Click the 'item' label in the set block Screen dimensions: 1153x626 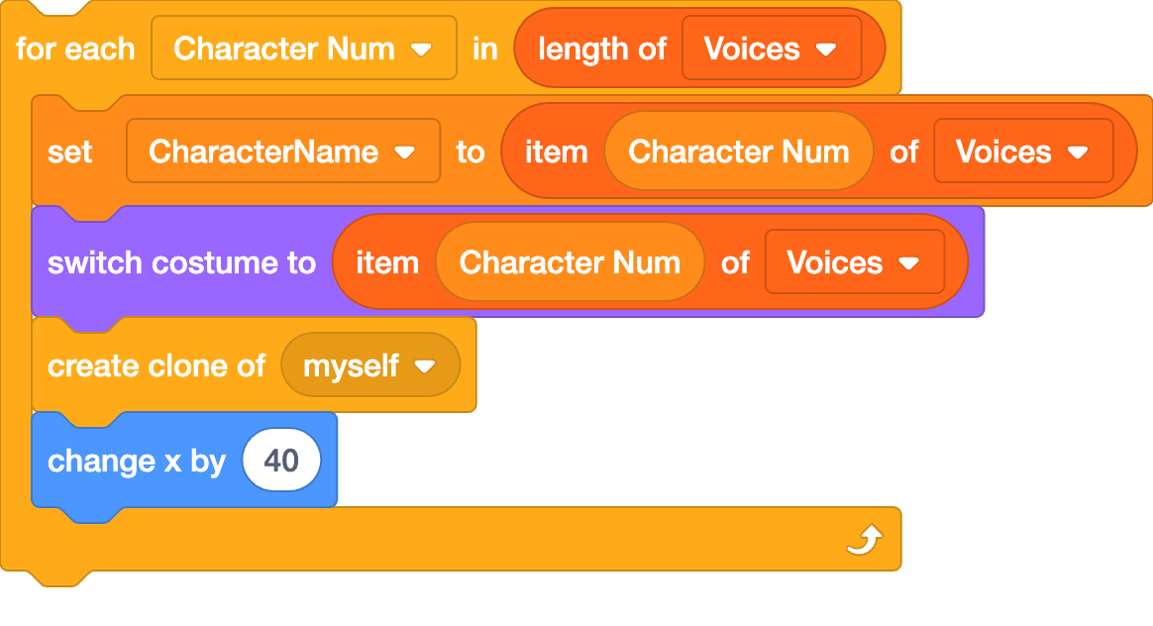pos(556,152)
